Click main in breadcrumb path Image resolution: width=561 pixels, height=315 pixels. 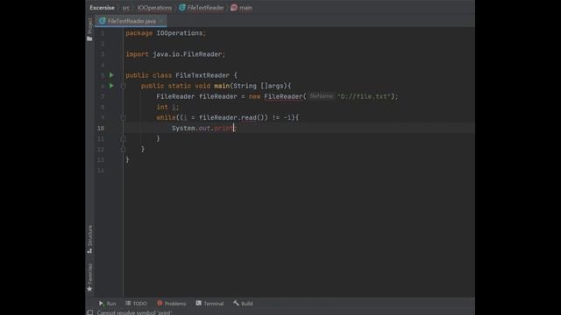click(245, 8)
